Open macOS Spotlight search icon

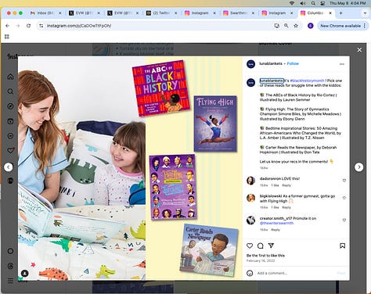coord(313,3)
